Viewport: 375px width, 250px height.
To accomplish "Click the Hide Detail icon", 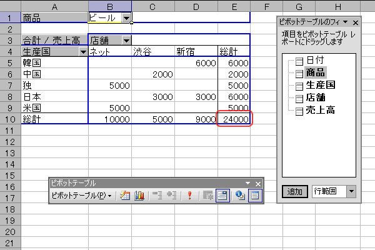I will [157, 196].
